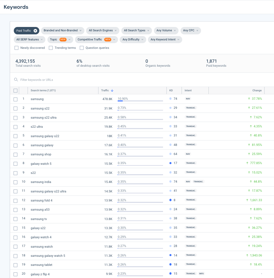Select the checkbox for galaxy s22

pyautogui.click(x=15, y=228)
